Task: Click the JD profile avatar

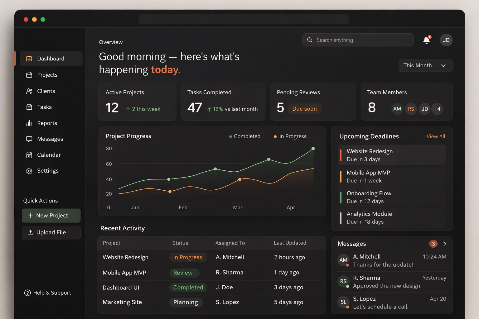Action: [446, 40]
